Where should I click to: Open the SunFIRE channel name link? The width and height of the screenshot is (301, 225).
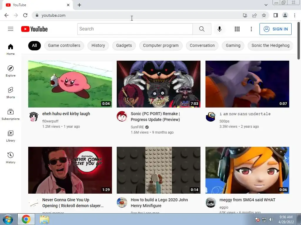tap(137, 127)
